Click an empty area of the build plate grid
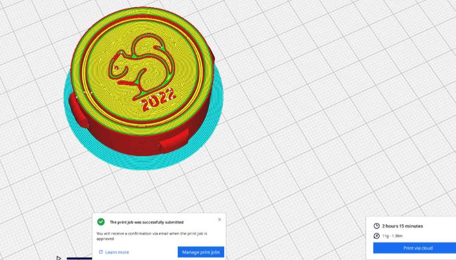Viewport: 456px width, 260px height. tap(320, 116)
